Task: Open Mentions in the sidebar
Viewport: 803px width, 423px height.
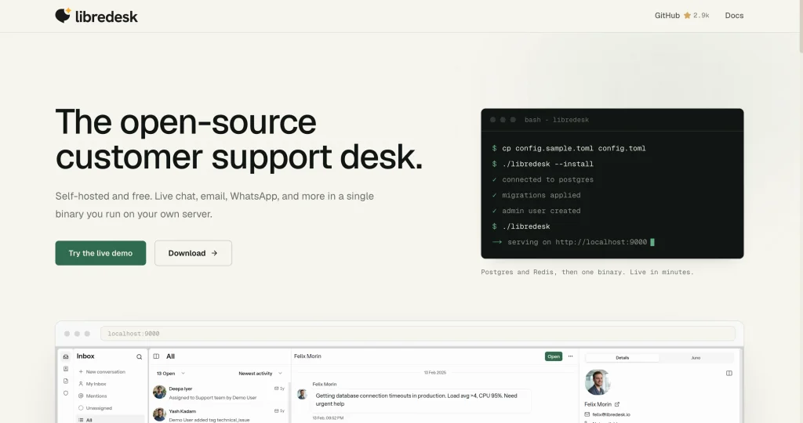Action: 93,396
